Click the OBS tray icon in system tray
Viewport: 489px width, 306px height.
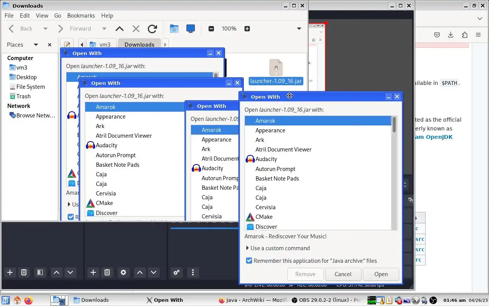click(433, 300)
